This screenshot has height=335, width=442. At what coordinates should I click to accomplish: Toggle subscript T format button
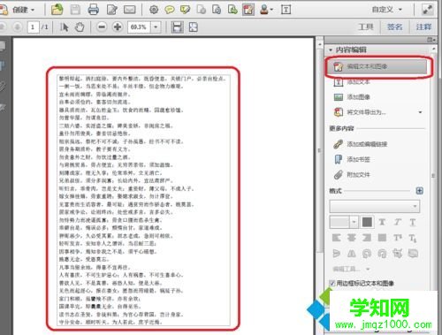click(413, 238)
